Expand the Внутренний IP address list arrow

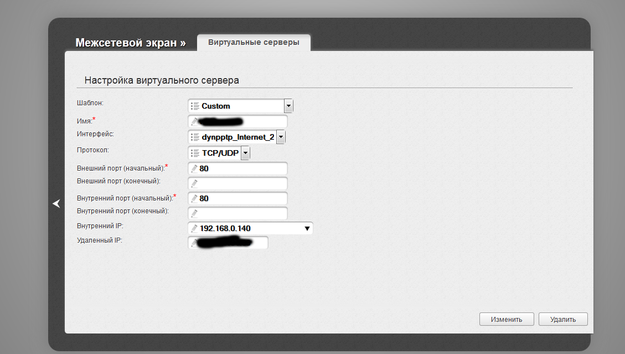click(x=307, y=228)
